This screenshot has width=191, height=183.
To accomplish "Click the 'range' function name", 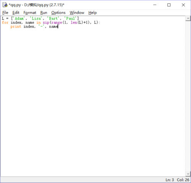I will pyautogui.click(x=57, y=23).
